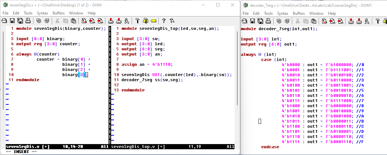Paste from clipboard in decoder_7seg.v window
Screen dimensions: 387x155
[313, 21]
